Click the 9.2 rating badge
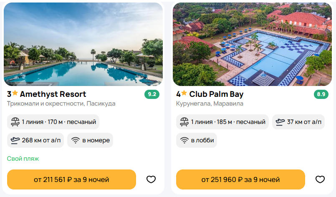336x197 pixels. pos(152,94)
